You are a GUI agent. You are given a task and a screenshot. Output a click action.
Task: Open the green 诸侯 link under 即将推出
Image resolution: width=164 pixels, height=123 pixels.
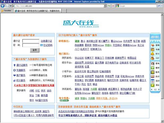[77, 41]
